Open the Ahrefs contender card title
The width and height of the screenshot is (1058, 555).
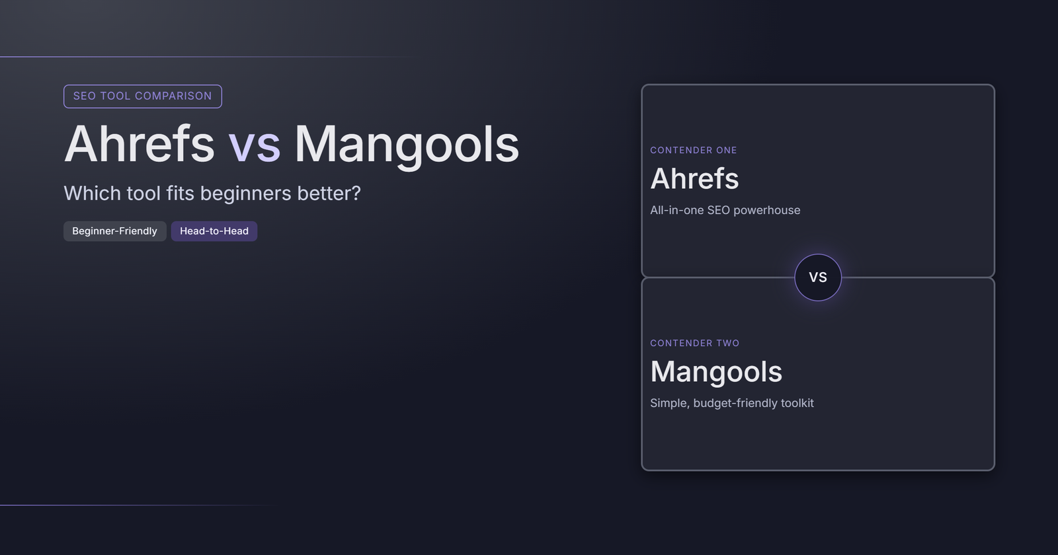click(x=694, y=178)
